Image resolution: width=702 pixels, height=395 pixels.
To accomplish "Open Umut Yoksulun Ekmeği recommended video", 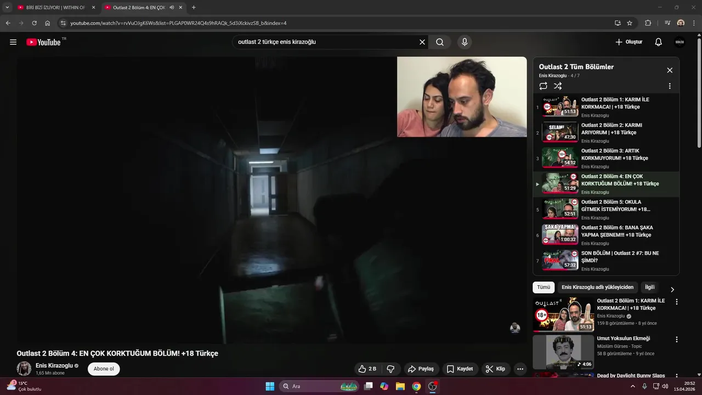I will click(563, 352).
